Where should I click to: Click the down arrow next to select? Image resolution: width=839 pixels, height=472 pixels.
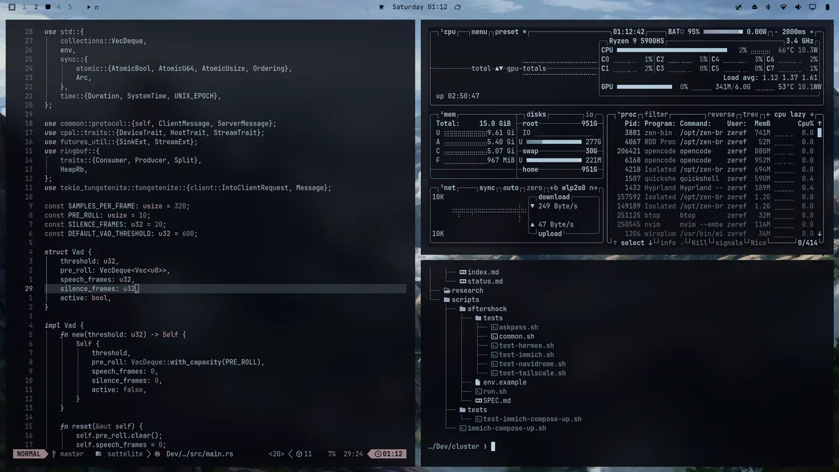click(650, 243)
